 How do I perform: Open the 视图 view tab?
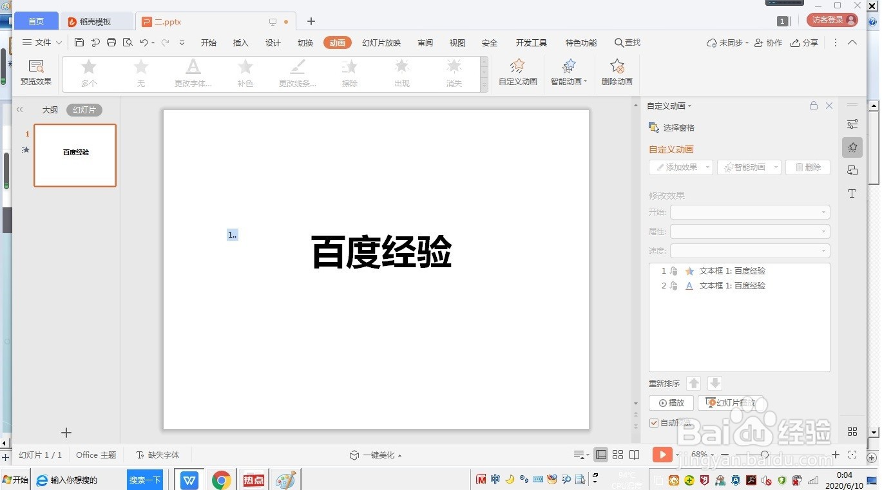point(457,42)
